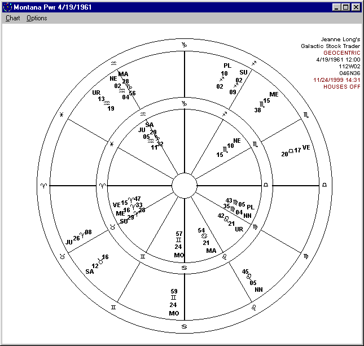Image resolution: width=364 pixels, height=346 pixels.
Task: Select outer ring Scorpio glyph
Action: [306, 115]
